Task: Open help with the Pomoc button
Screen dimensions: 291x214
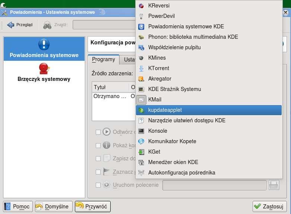Action: 18,207
